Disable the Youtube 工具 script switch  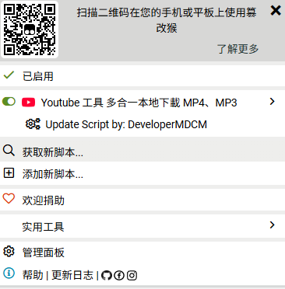[9, 102]
